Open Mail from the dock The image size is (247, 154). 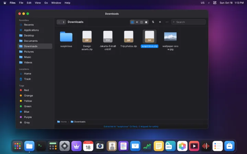135,146
